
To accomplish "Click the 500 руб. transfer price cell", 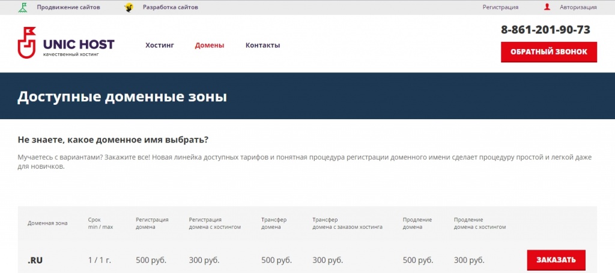I will (276, 260).
